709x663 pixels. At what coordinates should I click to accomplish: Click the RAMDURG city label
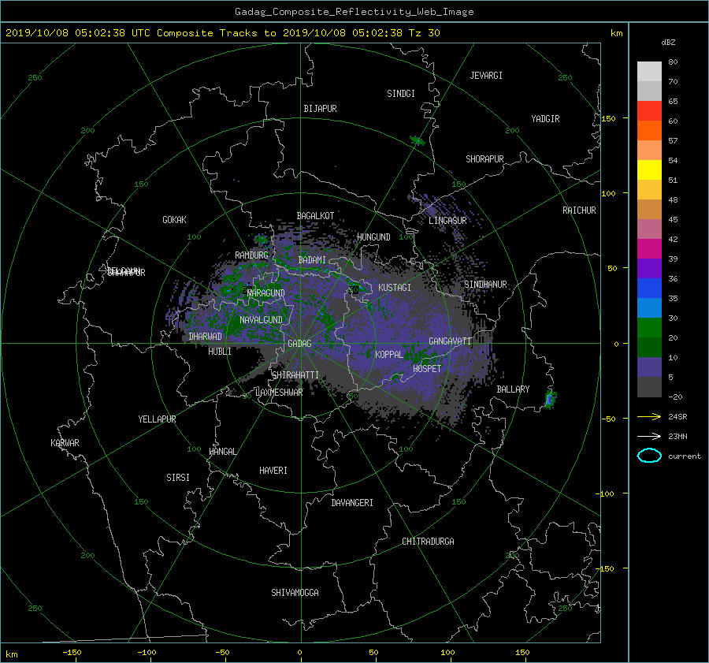click(x=251, y=255)
